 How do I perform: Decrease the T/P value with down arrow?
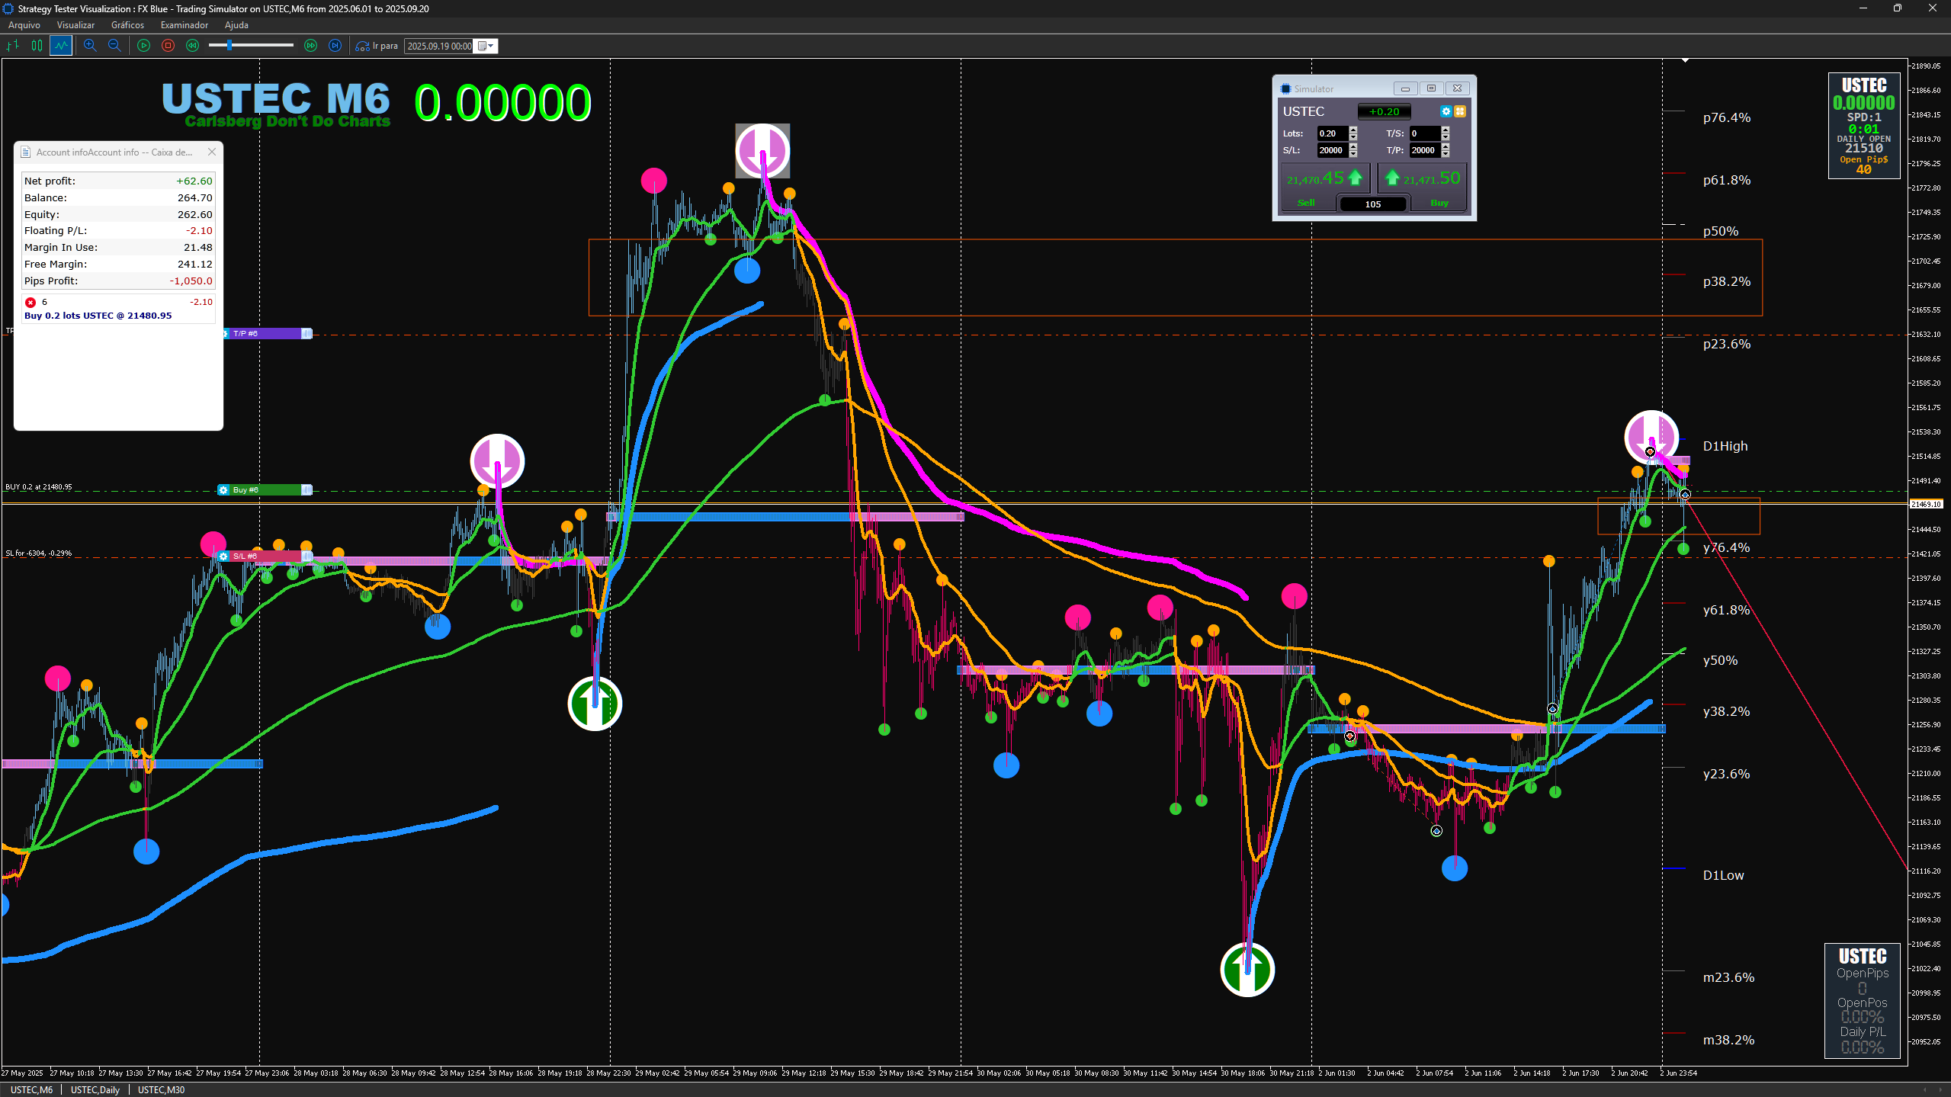click(x=1445, y=154)
